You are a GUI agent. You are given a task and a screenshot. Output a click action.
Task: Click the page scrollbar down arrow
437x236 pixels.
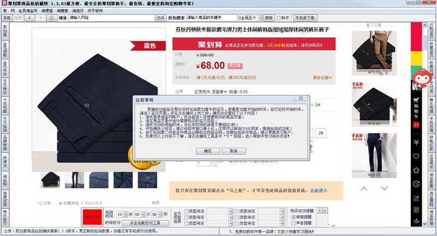[424, 223]
